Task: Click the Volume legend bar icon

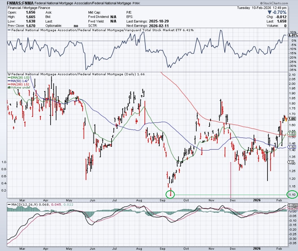Action: coord(9,87)
